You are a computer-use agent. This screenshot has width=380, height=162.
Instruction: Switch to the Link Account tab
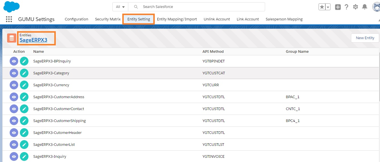(248, 19)
